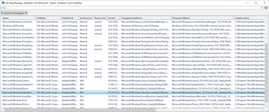The image size is (269, 112).
Task: Select the Microsoft.WindowsFeedbackH... row
Action: (133, 85)
